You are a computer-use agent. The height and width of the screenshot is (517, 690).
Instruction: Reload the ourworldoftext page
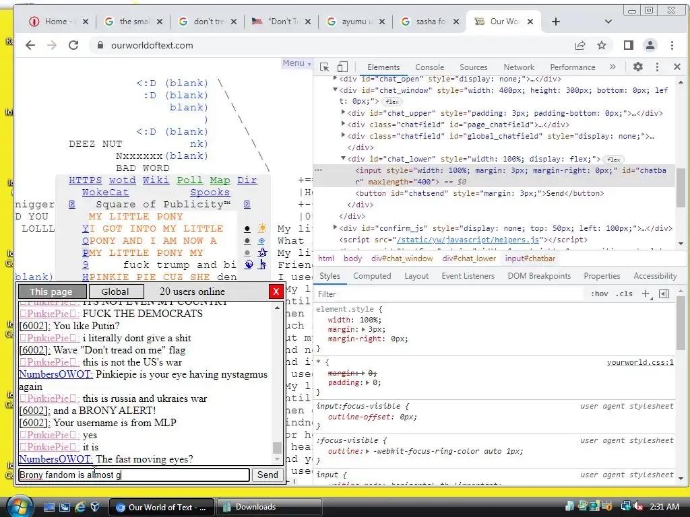pyautogui.click(x=73, y=45)
